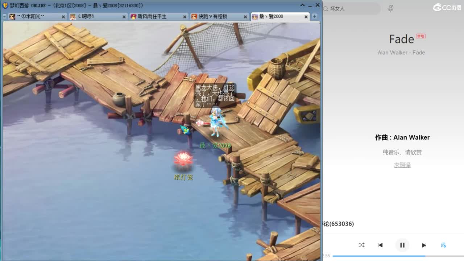
Task: Click the wicker basket on the boat
Action: [277, 68]
